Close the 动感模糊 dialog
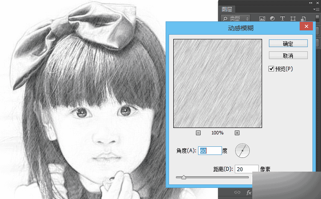This screenshot has width=321, height=199. pos(306,26)
